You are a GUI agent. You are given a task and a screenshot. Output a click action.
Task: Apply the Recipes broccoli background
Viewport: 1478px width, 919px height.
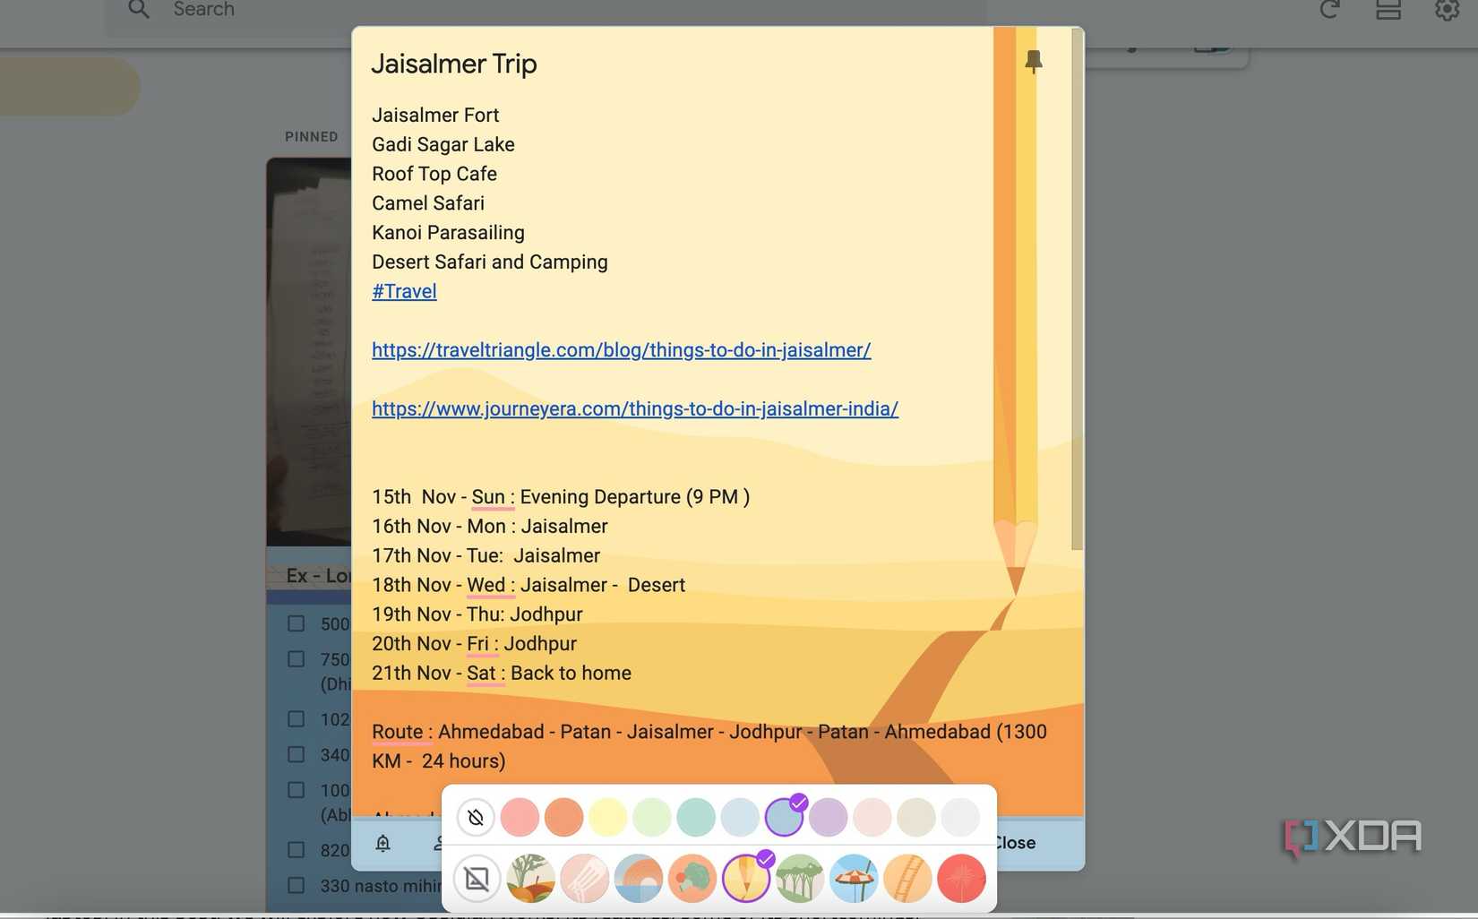pyautogui.click(x=692, y=878)
